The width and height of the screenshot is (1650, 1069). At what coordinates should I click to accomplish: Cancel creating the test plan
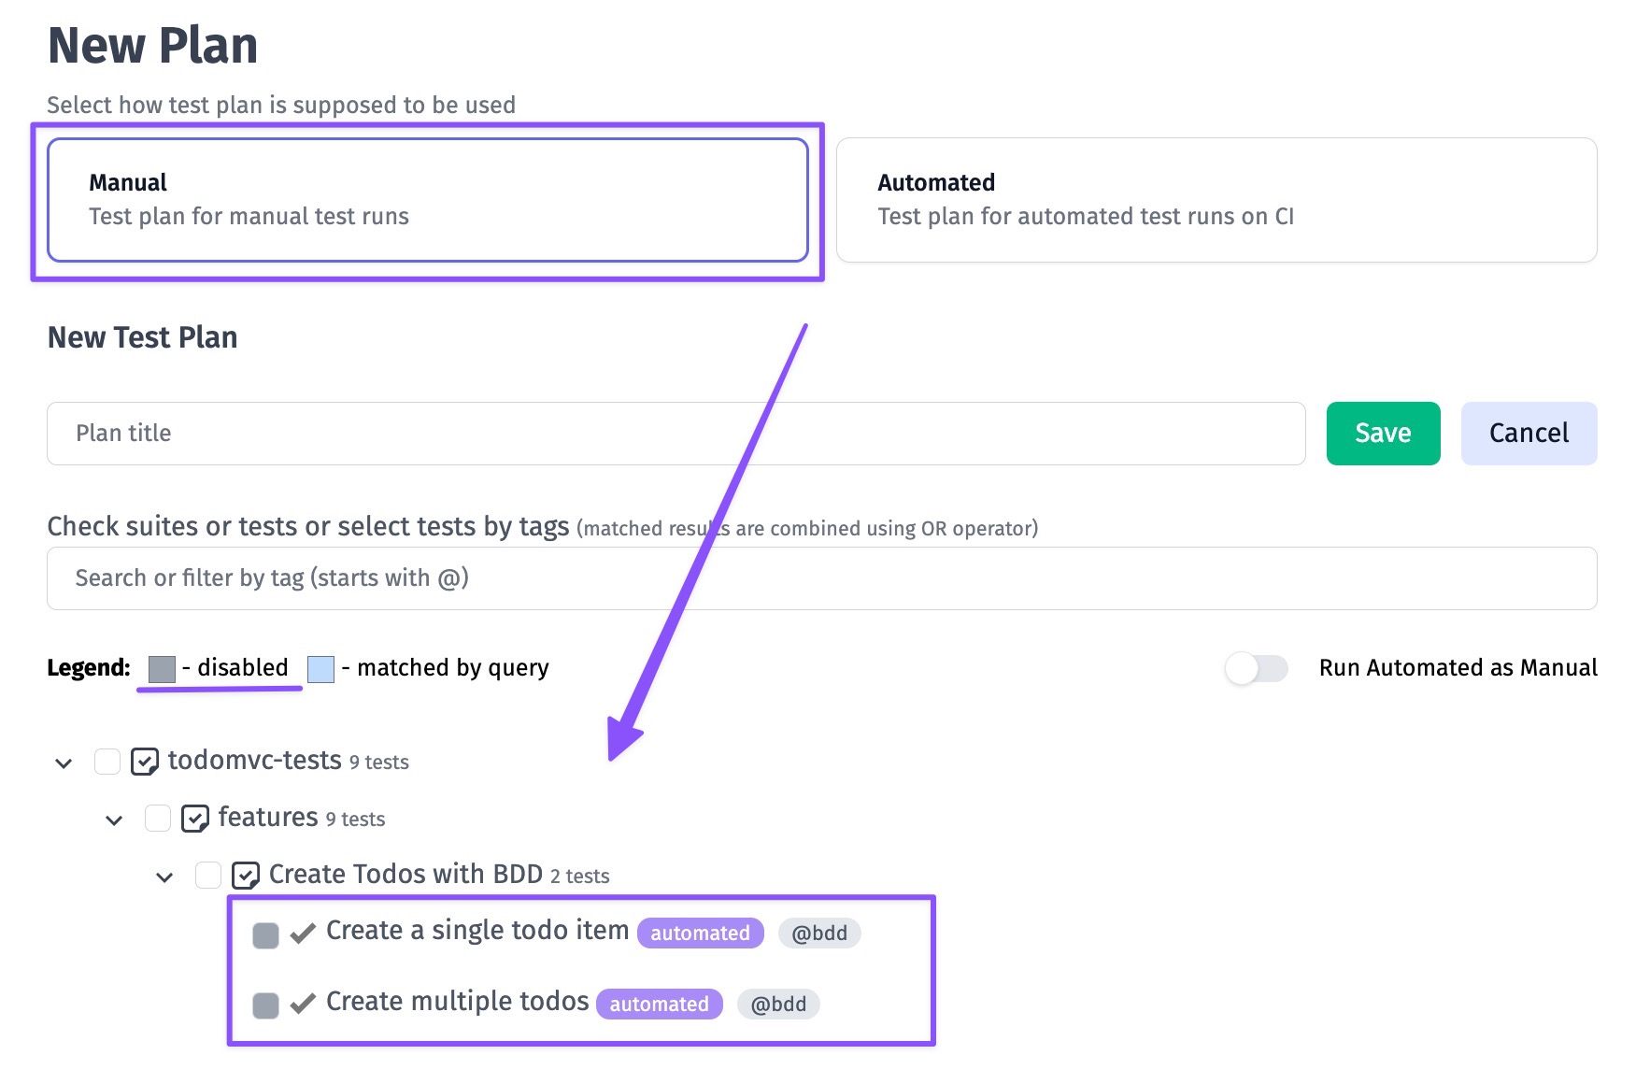pyautogui.click(x=1529, y=434)
